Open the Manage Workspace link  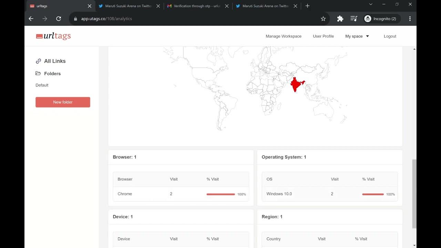point(284,36)
